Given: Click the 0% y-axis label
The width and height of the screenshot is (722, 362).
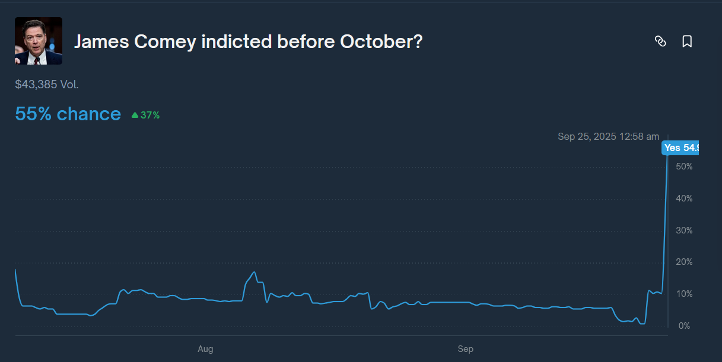Looking at the screenshot, I should click(x=684, y=326).
